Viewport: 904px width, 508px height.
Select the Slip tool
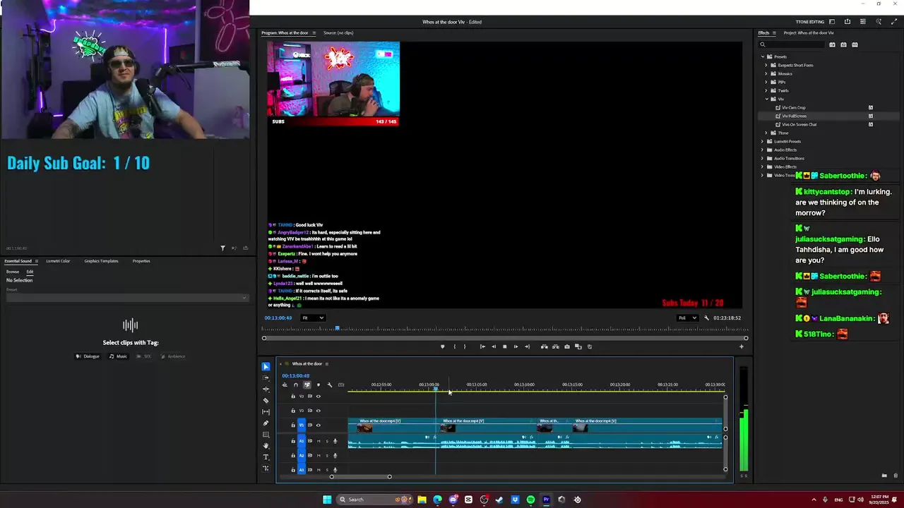coord(266,411)
